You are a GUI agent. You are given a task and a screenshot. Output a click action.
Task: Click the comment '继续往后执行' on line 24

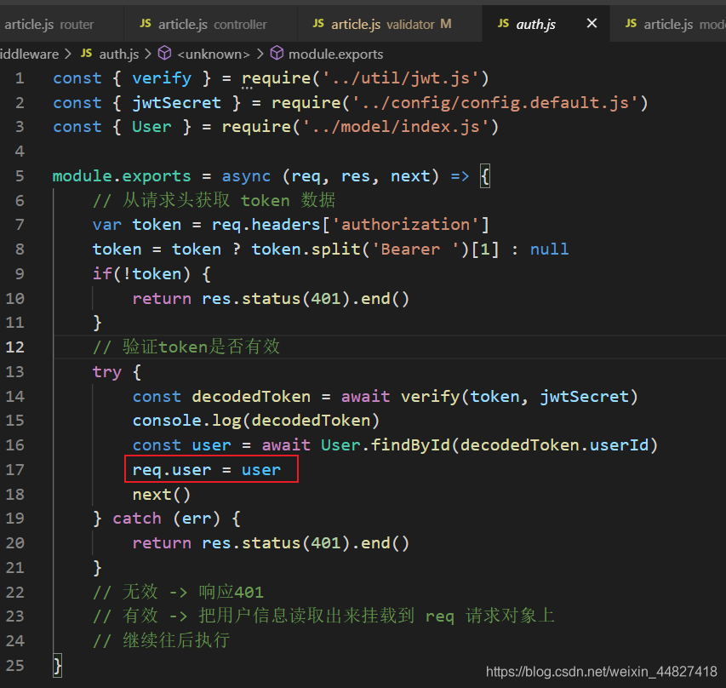coord(176,640)
